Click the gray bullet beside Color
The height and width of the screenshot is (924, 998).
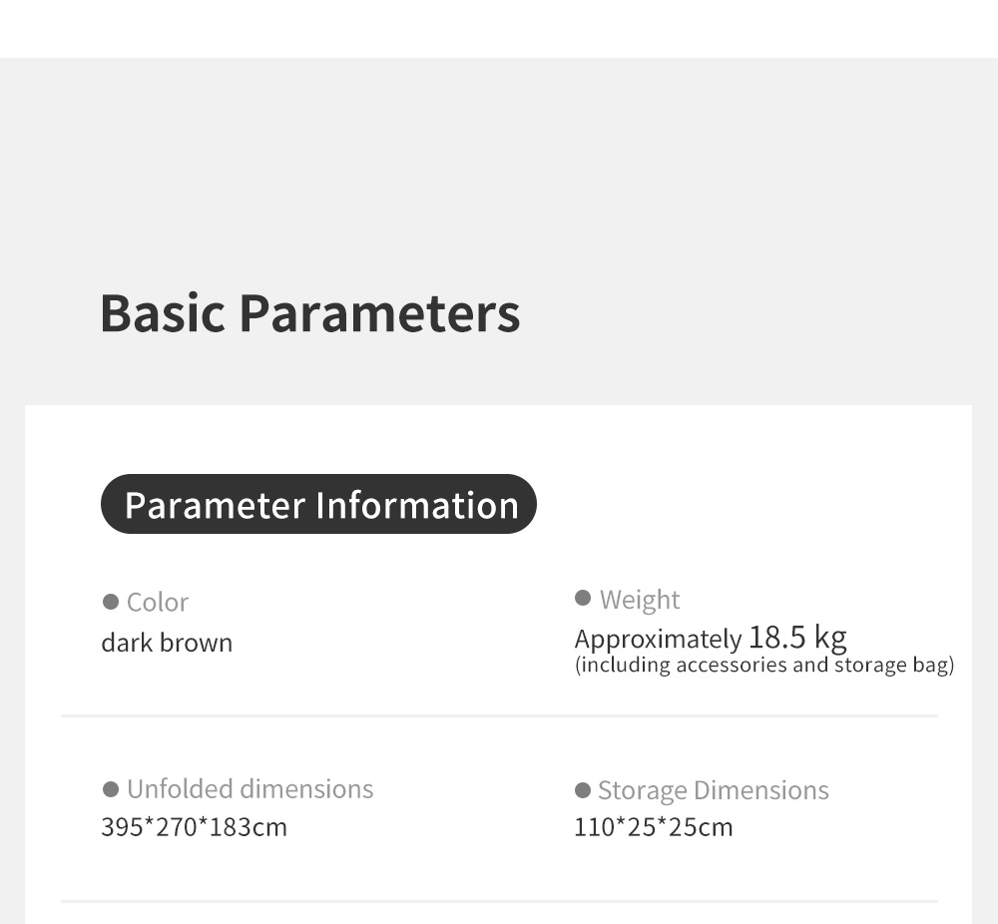[x=111, y=602]
